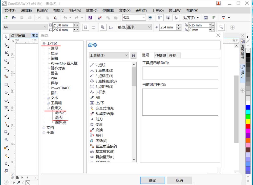Screen dimensions: 253x185
Task: Pick the yellow color swatch in palette
Action: tap(248, 121)
